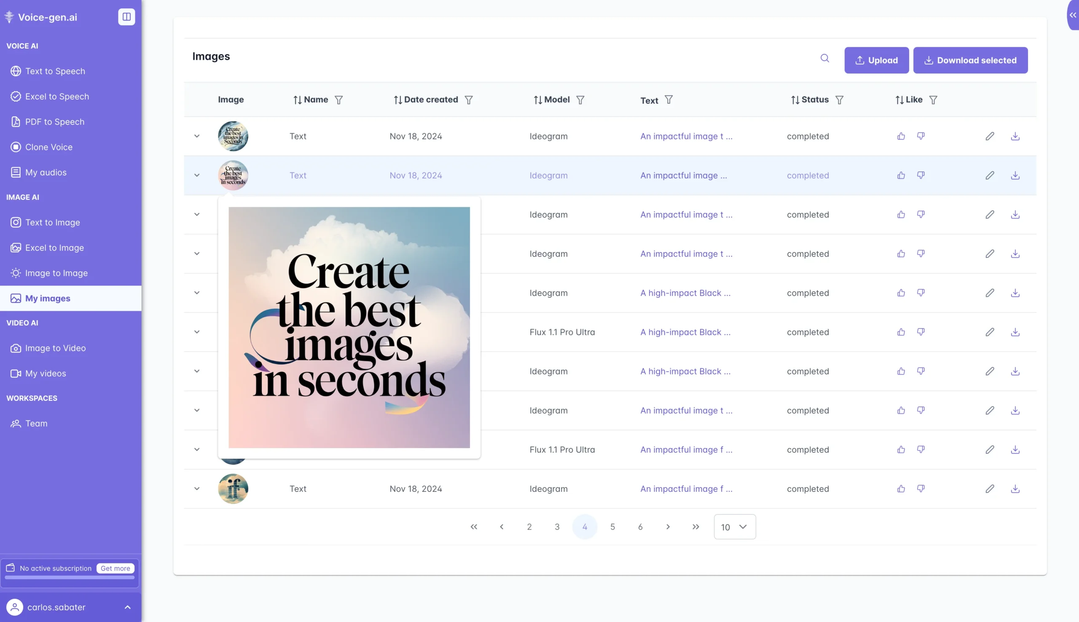Collapse the carlos.sabater account menu
Viewport: 1079px width, 622px height.
127,606
